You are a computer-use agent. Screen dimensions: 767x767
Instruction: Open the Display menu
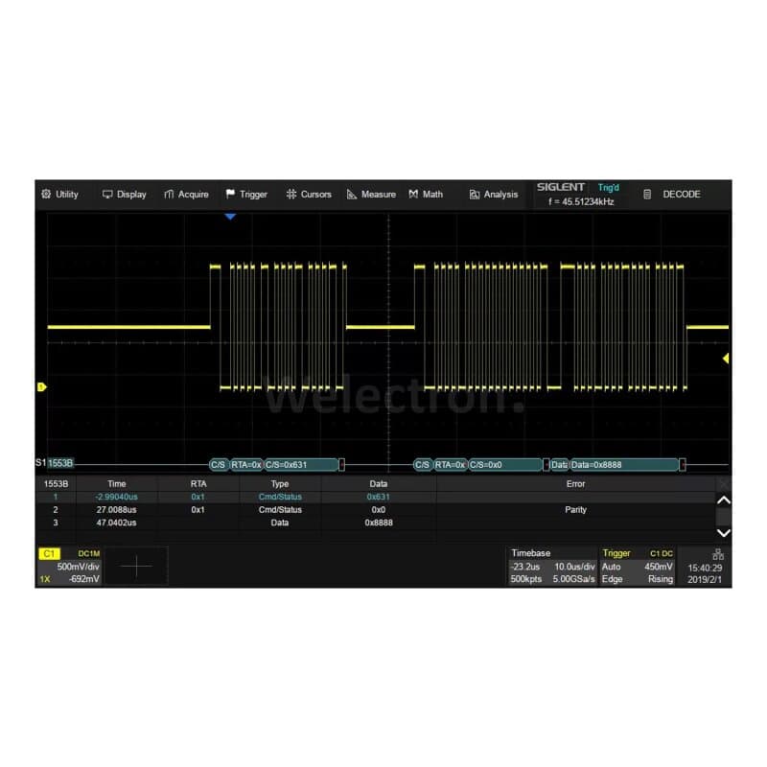click(x=125, y=195)
